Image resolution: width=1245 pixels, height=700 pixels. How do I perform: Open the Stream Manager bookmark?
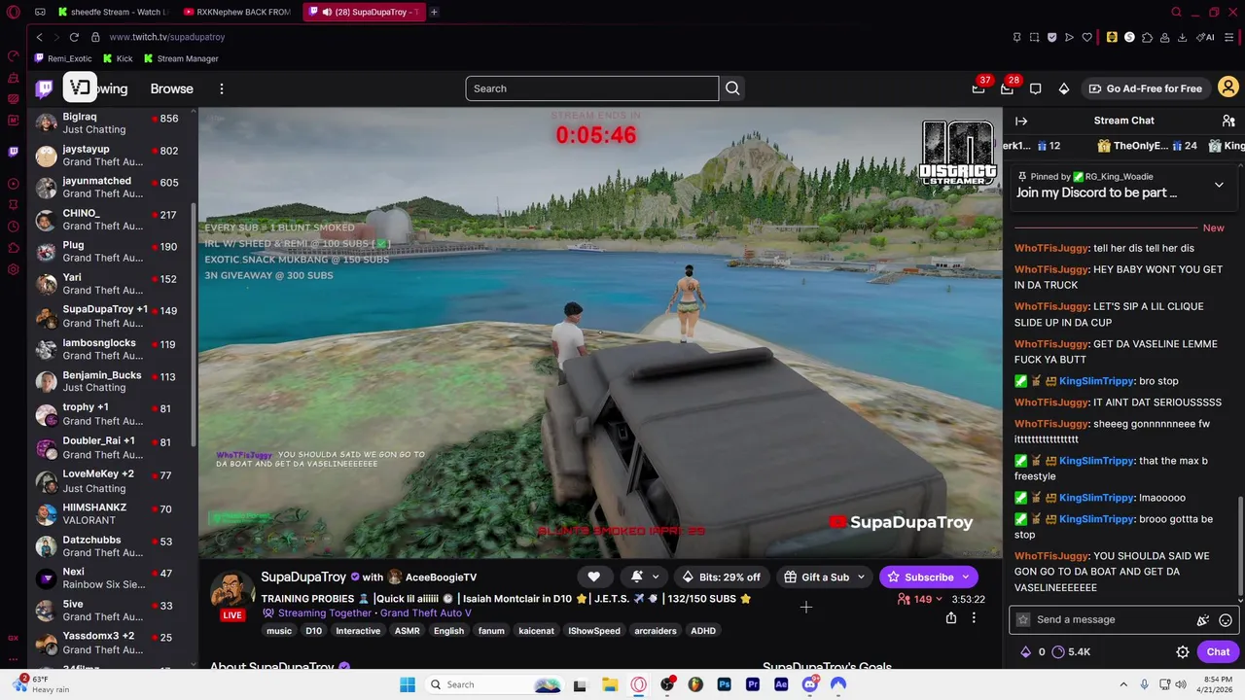181,58
